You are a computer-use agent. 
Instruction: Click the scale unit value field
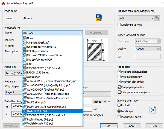tap(87, 109)
